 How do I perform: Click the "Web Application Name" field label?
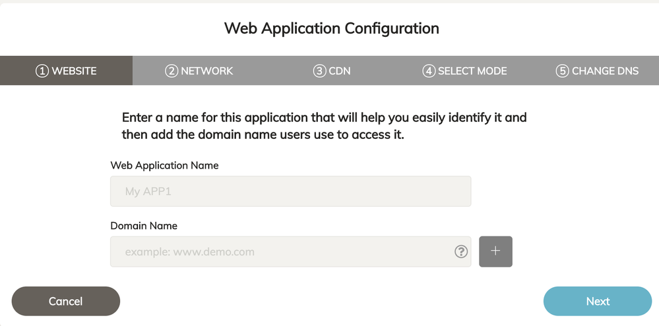pyautogui.click(x=164, y=165)
